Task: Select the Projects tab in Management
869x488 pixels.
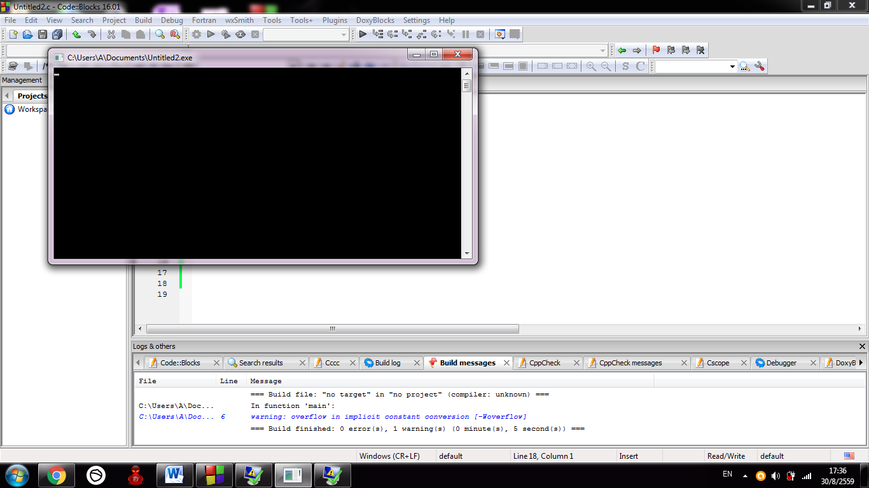Action: tap(32, 96)
